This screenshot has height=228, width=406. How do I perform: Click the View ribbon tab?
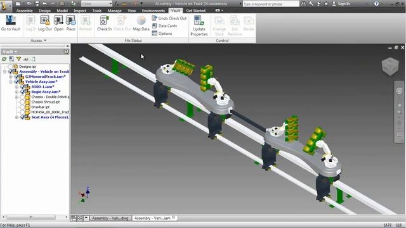pyautogui.click(x=131, y=11)
